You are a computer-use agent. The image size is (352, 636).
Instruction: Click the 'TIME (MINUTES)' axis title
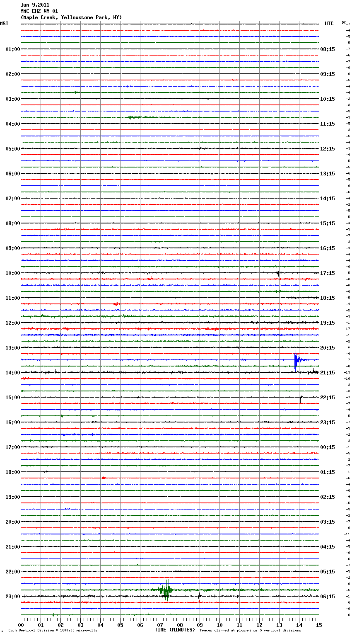(175, 630)
